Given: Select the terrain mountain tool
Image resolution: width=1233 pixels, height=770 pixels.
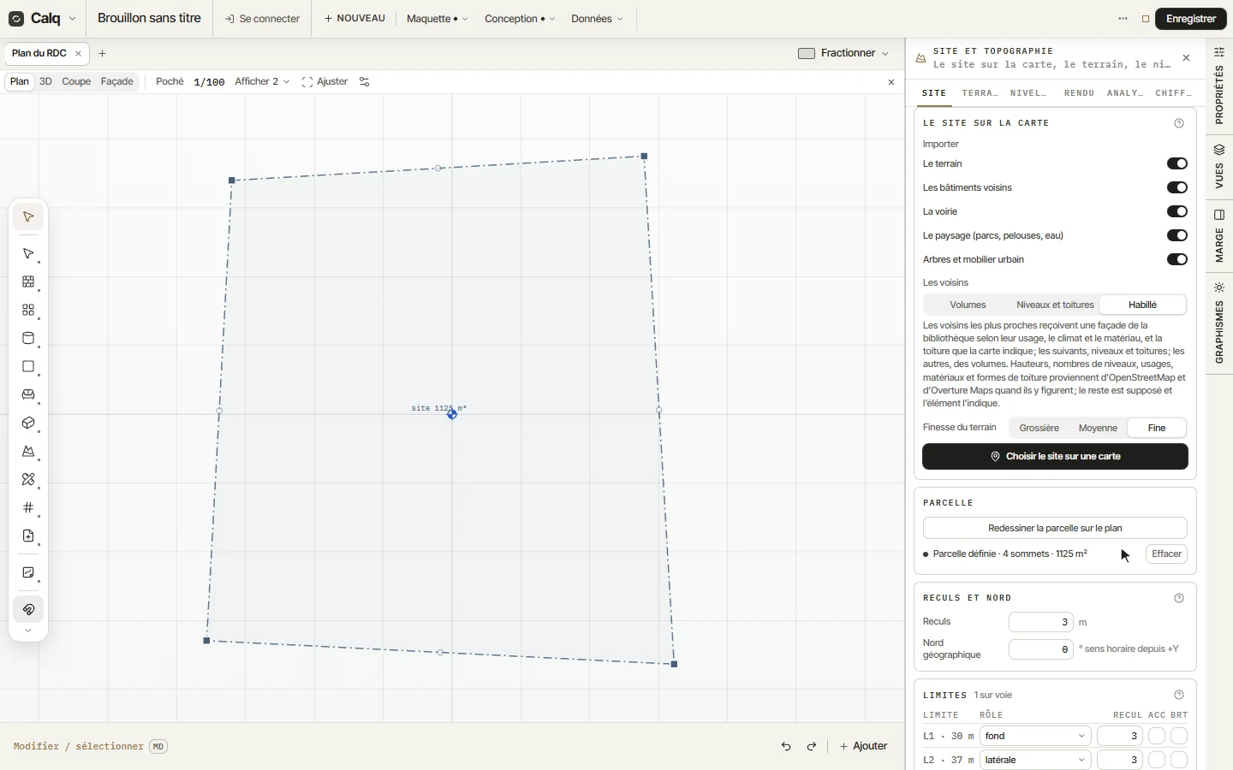Looking at the screenshot, I should (x=28, y=452).
